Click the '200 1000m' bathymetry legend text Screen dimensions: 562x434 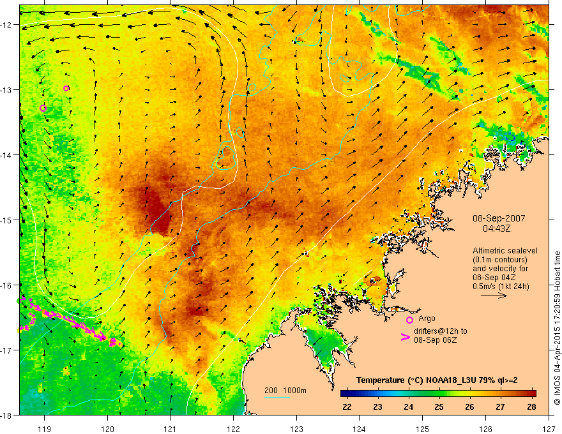(285, 391)
